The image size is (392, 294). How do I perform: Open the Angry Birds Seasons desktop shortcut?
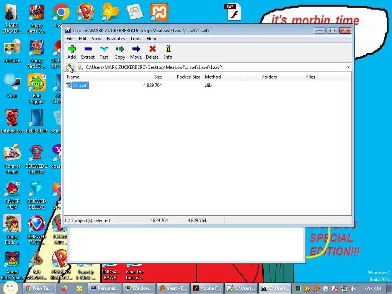(12, 230)
